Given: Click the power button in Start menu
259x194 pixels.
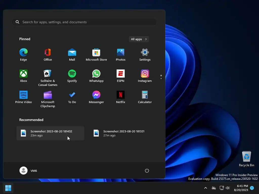Looking at the screenshot, I should pyautogui.click(x=147, y=171).
